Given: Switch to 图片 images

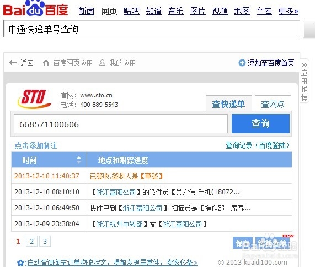Looking at the screenshot, I should 198,11.
